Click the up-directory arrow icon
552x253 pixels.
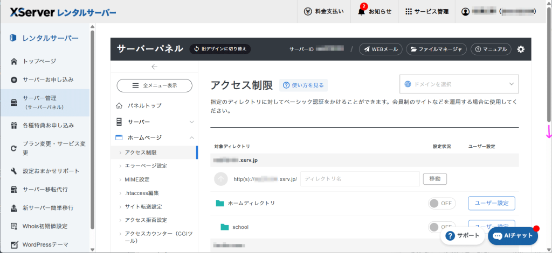coord(221,179)
